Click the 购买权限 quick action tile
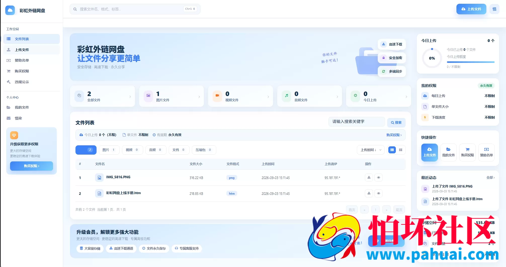The width and height of the screenshot is (506, 267). 468,152
